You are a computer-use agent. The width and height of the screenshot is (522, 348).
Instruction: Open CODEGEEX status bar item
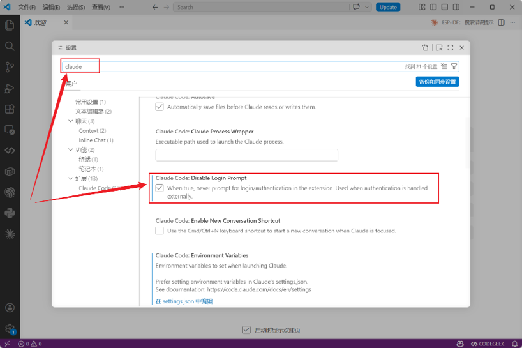tap(488, 344)
